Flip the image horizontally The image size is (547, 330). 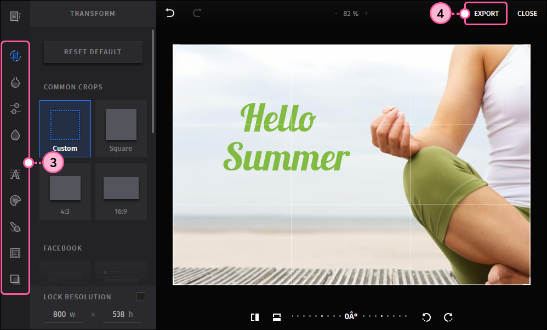pyautogui.click(x=255, y=317)
